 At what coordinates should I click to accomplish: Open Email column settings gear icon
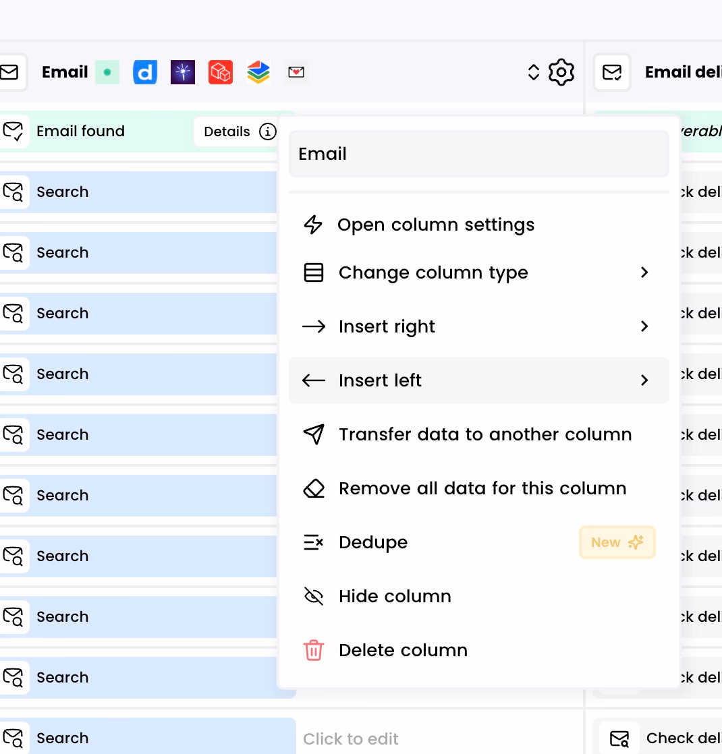tap(561, 72)
